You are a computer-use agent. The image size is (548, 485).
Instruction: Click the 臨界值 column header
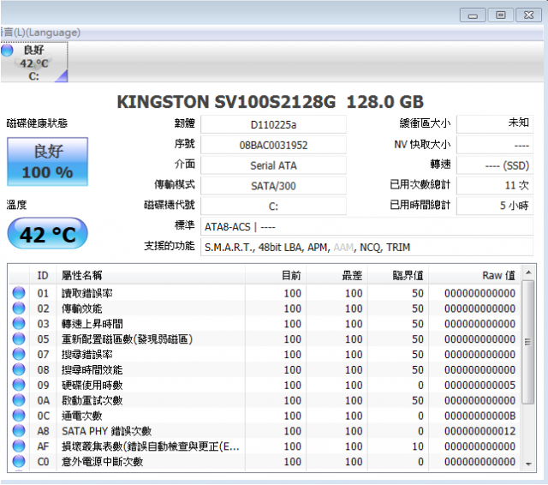398,275
